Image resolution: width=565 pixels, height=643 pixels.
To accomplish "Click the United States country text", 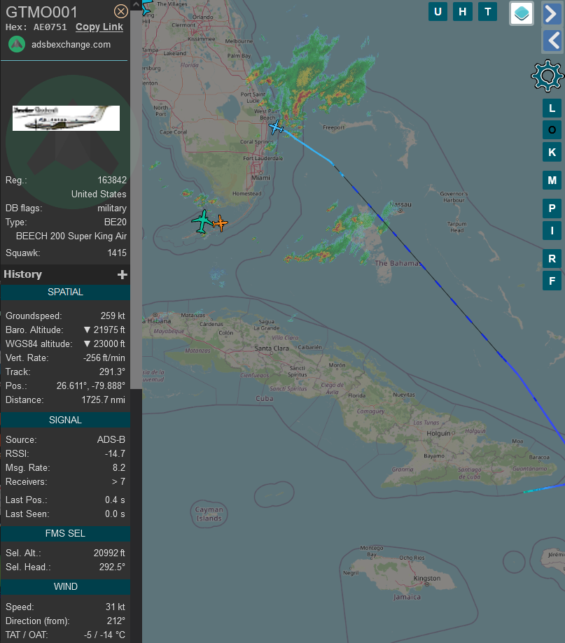I will click(99, 194).
